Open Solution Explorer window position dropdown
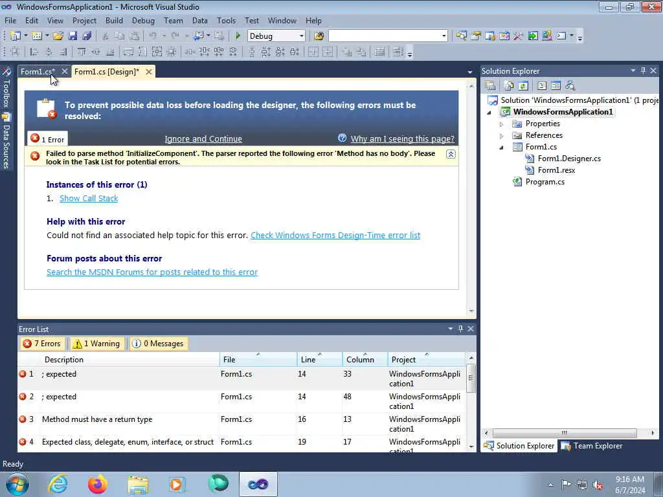This screenshot has height=497, width=663. coord(633,71)
